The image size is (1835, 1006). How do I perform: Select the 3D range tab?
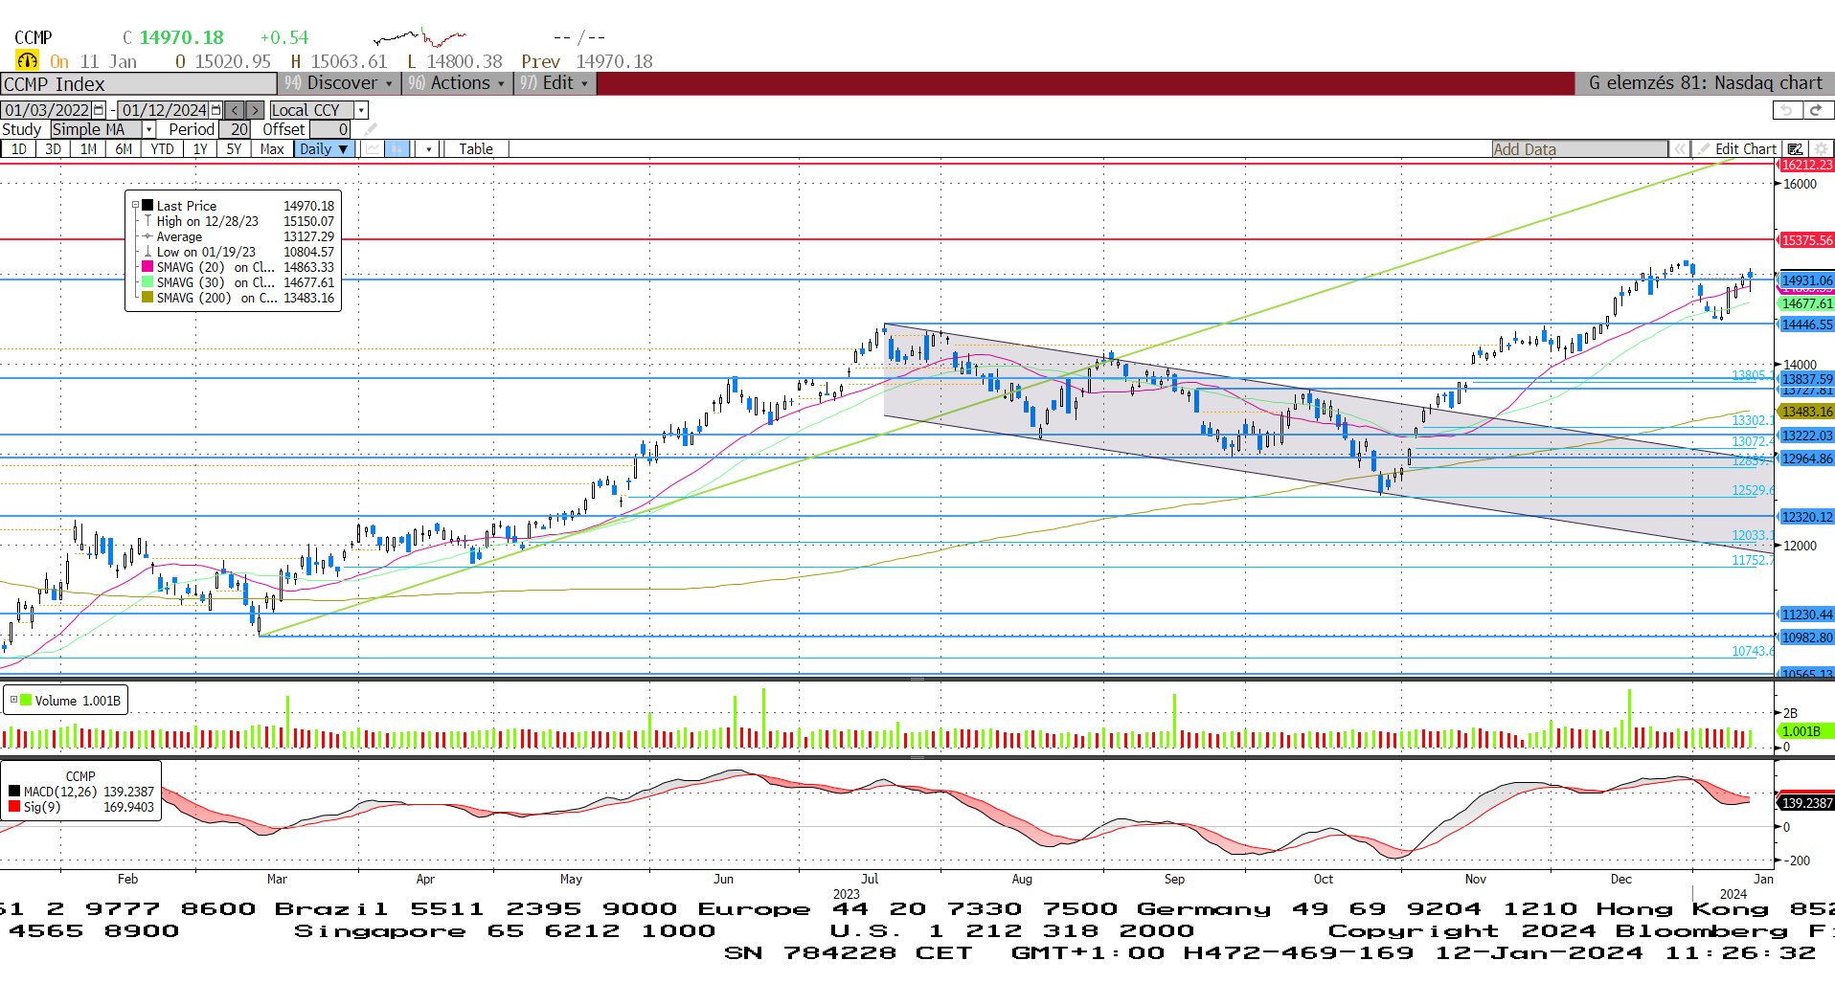pyautogui.click(x=53, y=149)
